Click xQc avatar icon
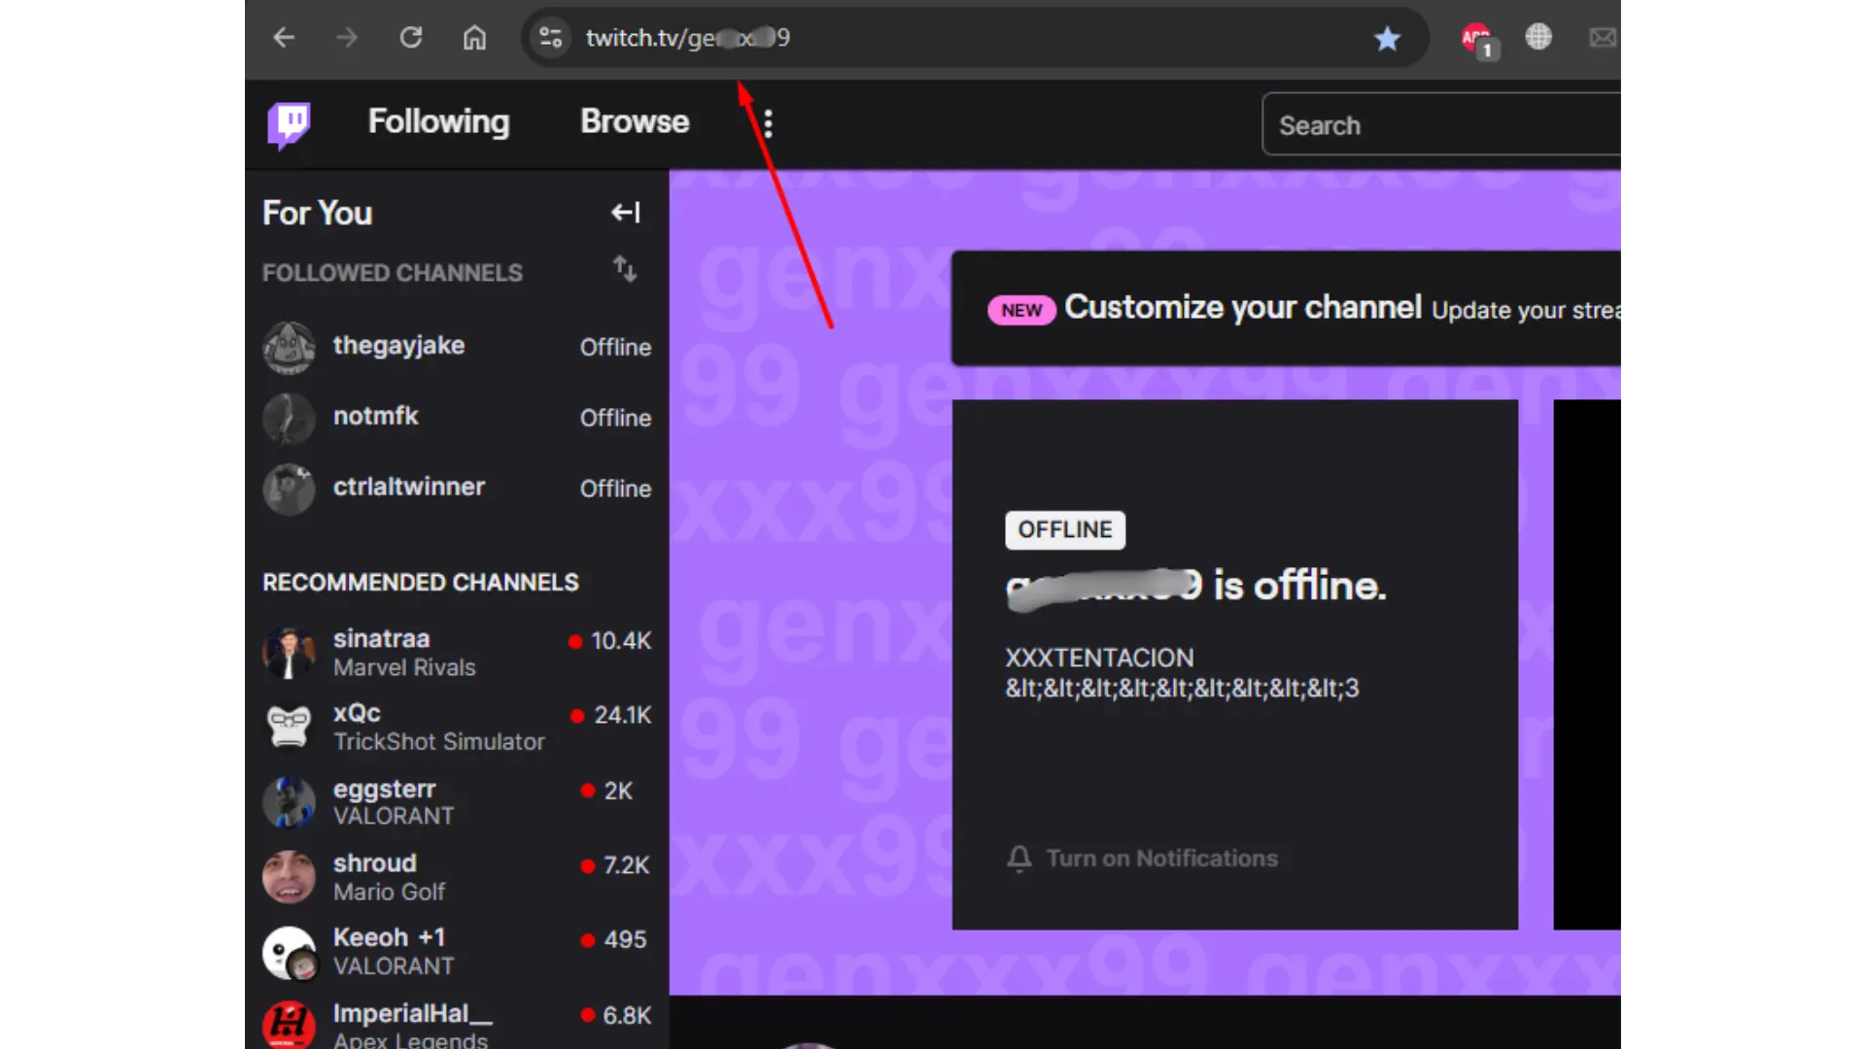1866x1049 pixels. tap(289, 727)
